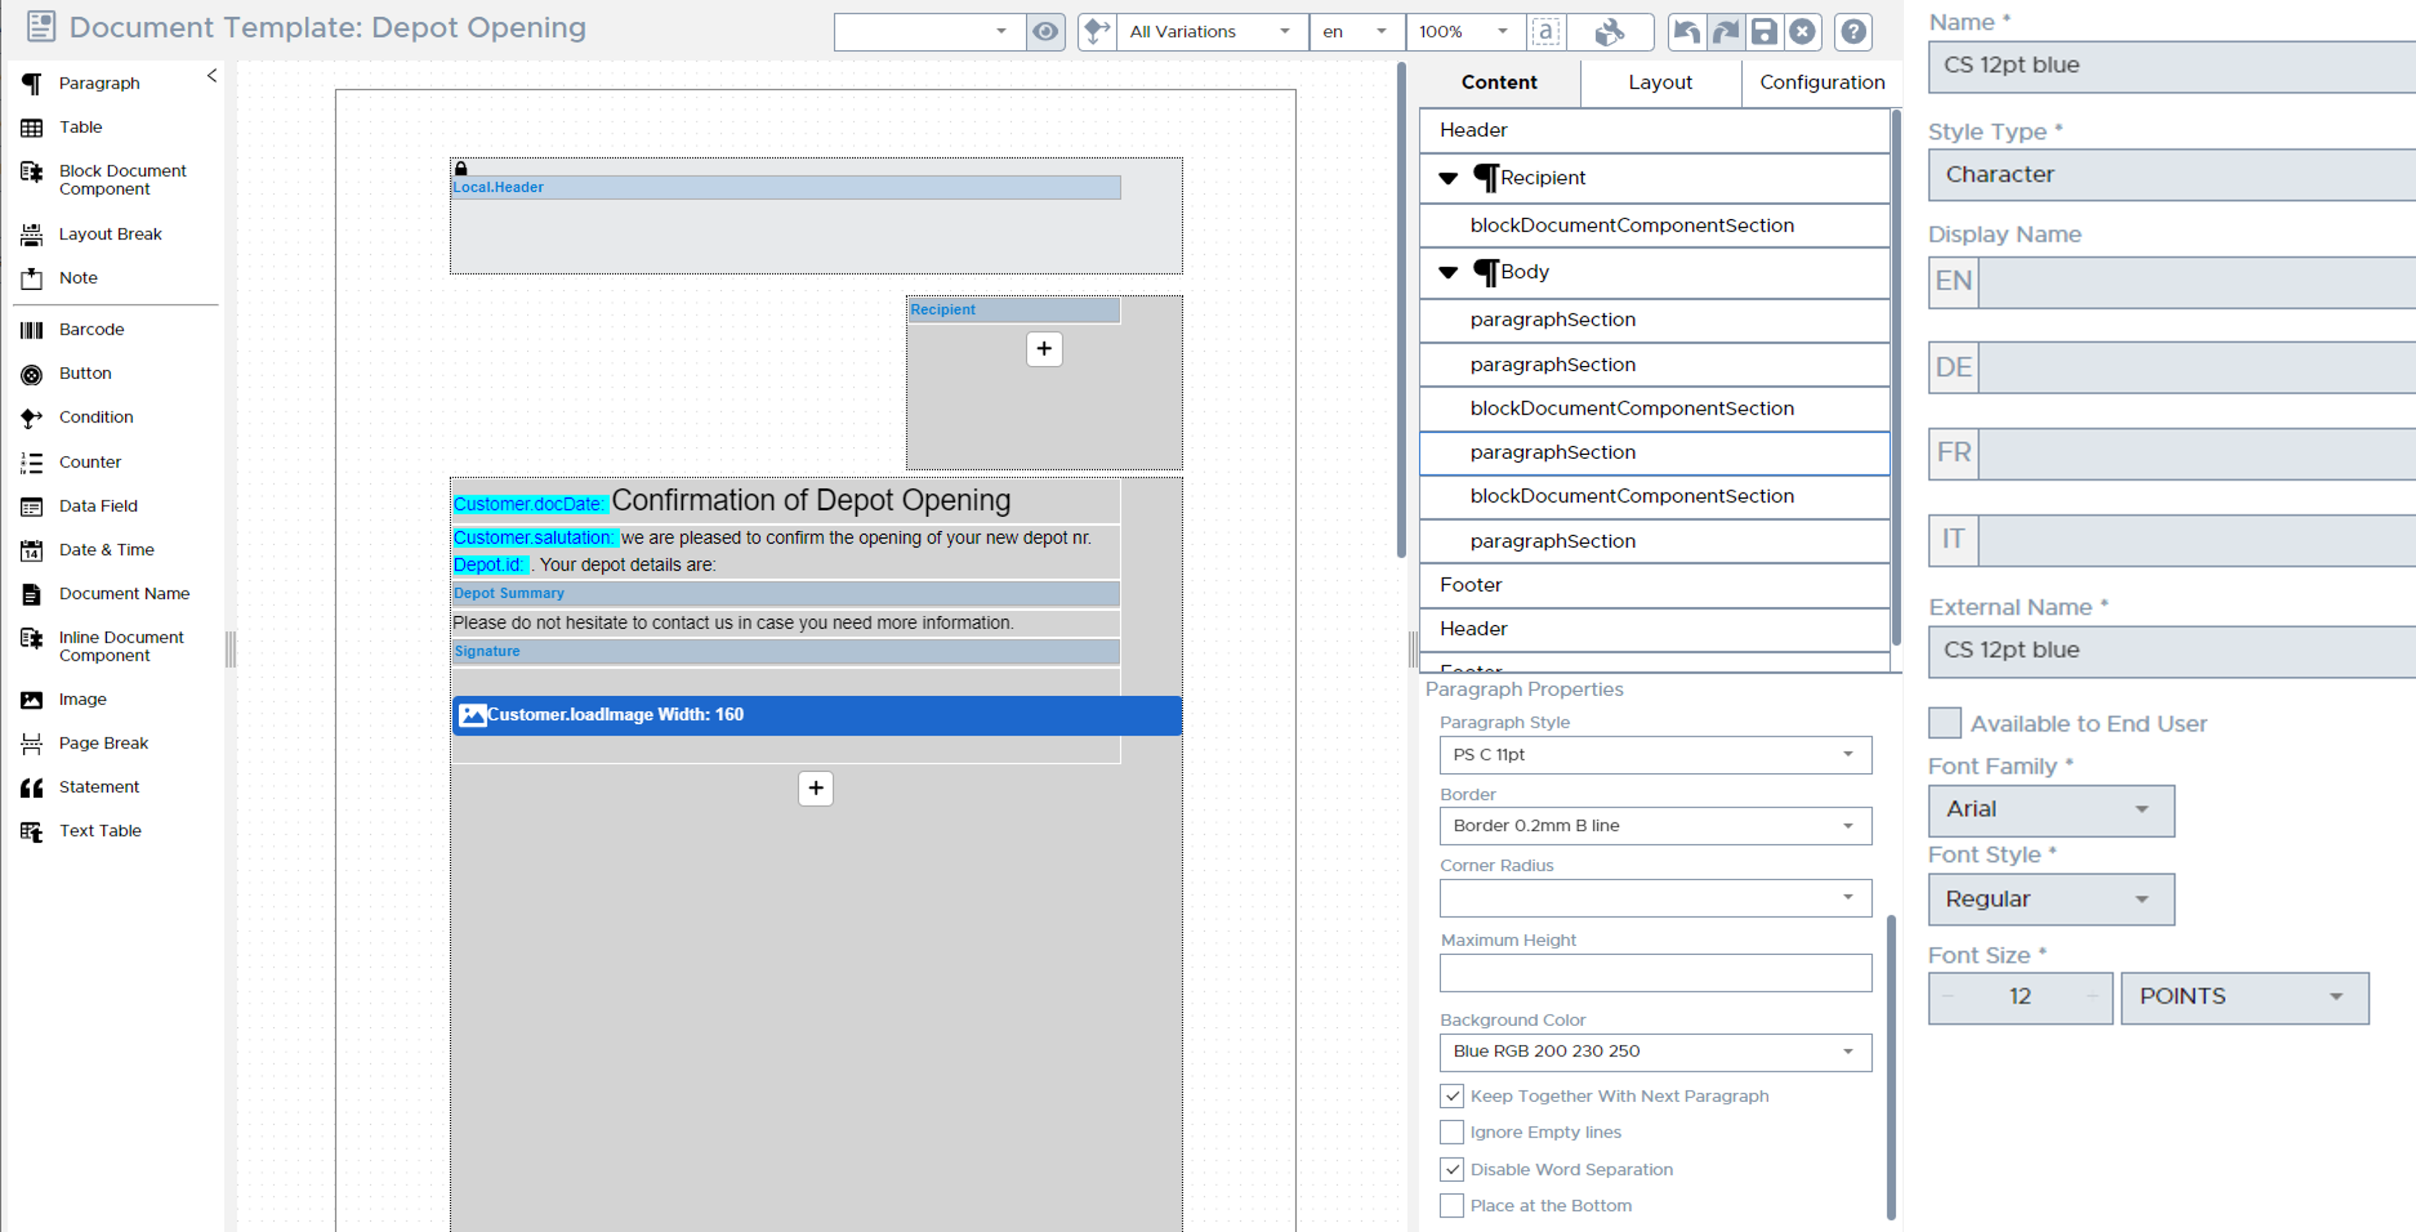Click the Text Table tool in sidebar
This screenshot has height=1232, width=2416.
(99, 830)
